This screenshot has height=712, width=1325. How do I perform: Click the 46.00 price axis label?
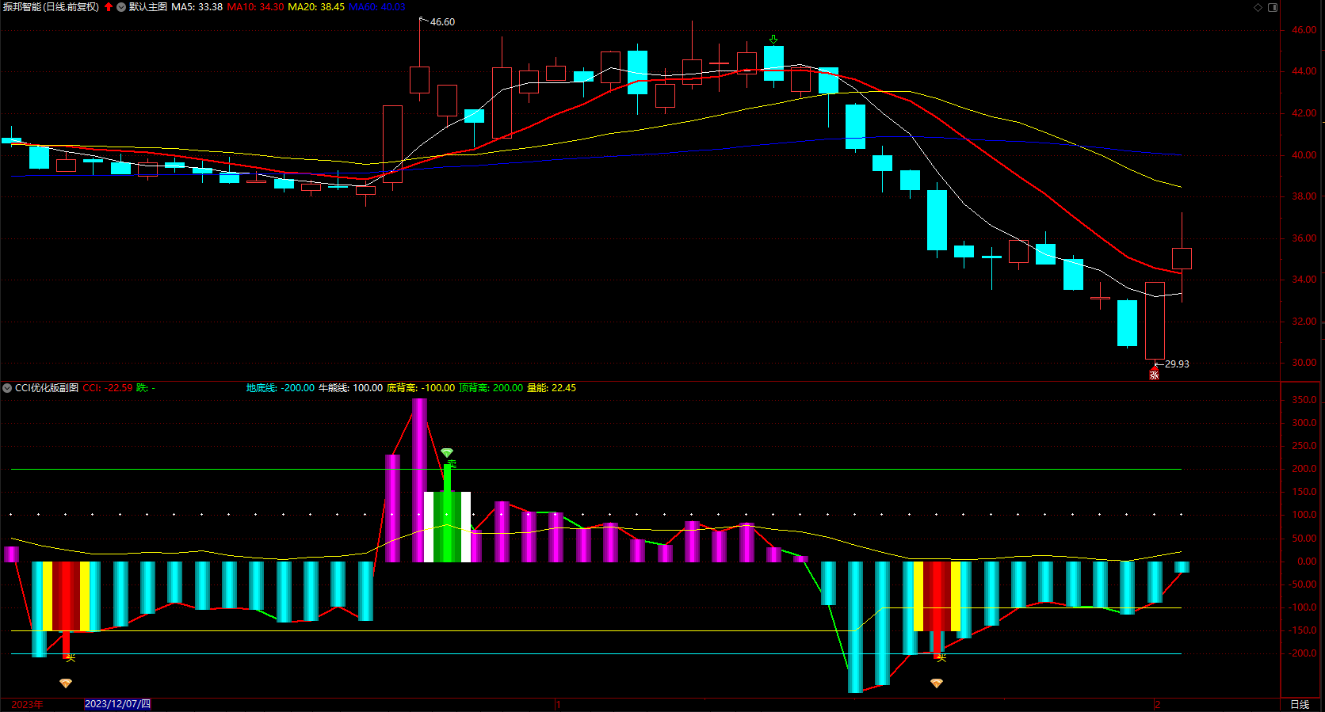(x=1304, y=30)
